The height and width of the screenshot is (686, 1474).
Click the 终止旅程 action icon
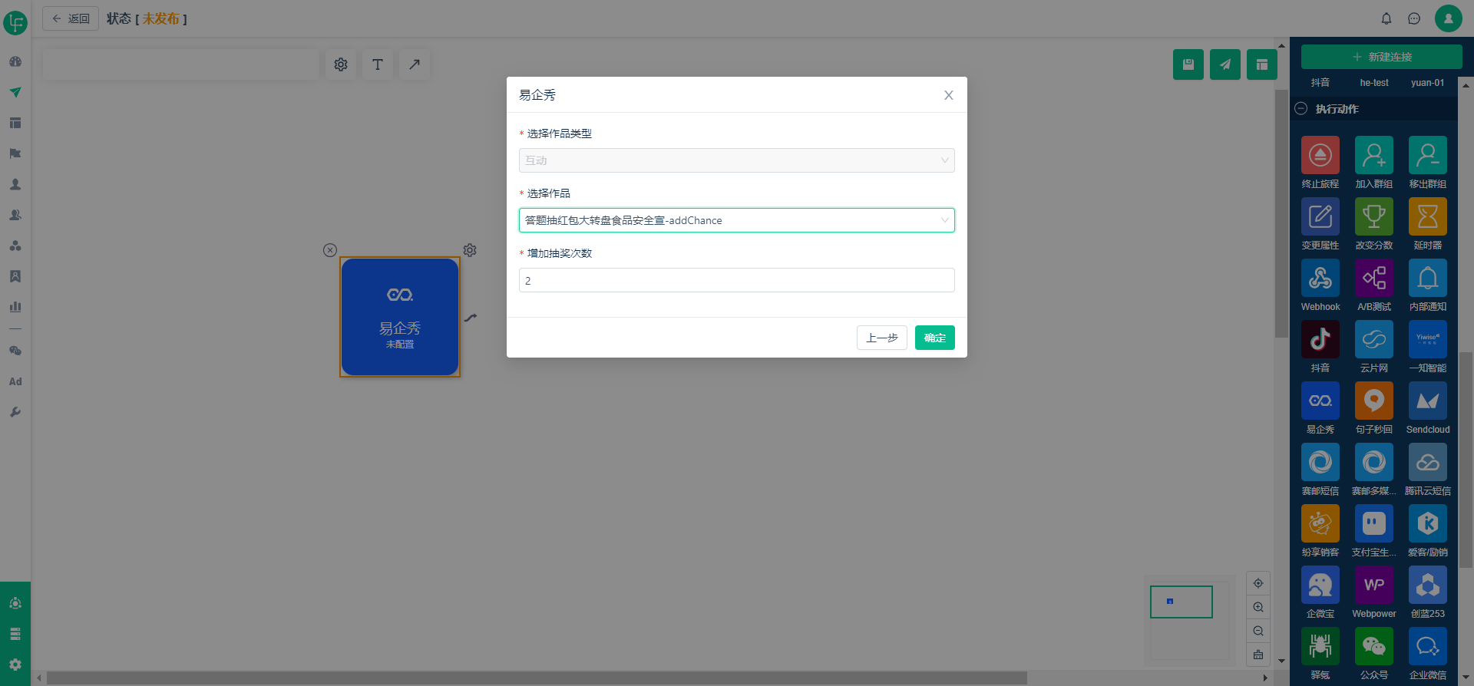click(1320, 155)
